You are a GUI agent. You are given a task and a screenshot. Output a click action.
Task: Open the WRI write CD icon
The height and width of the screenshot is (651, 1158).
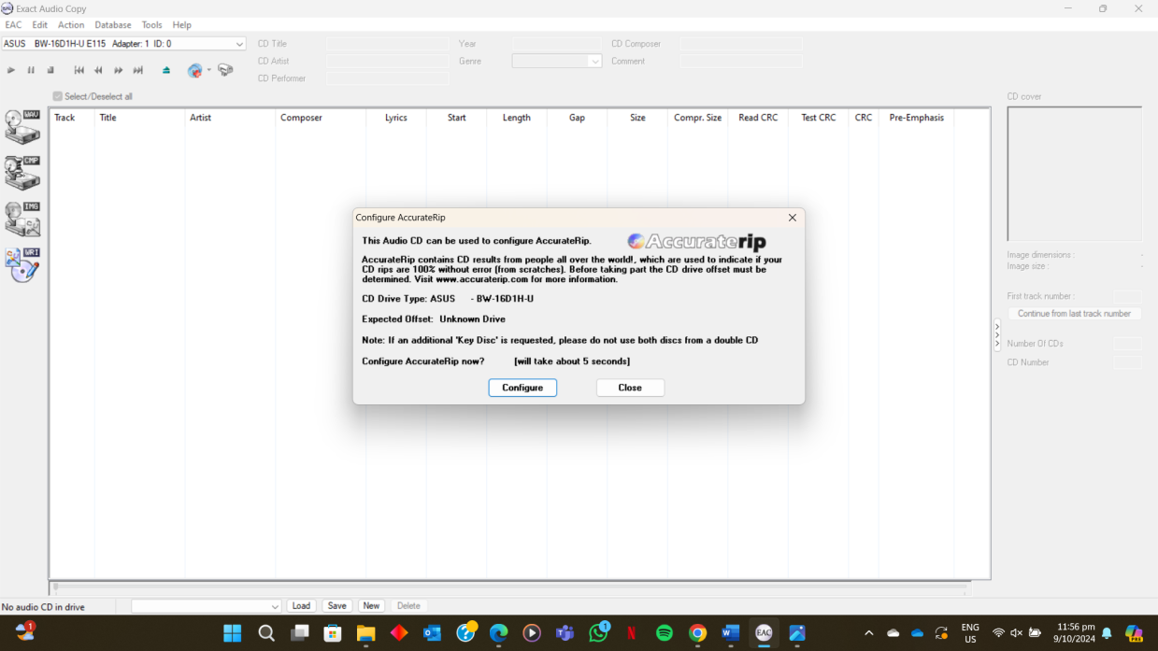coord(22,264)
